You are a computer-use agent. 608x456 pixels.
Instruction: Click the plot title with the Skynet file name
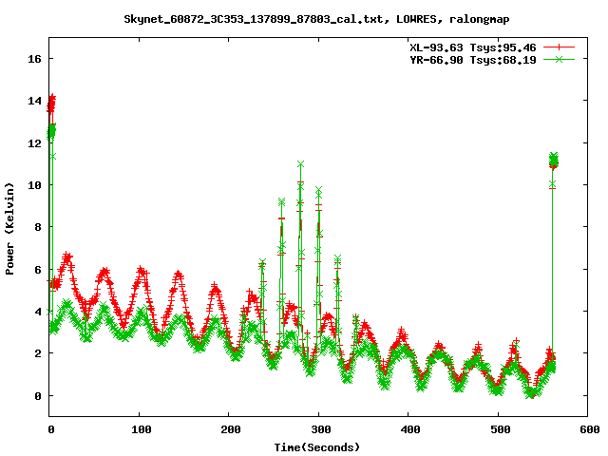pyautogui.click(x=316, y=19)
